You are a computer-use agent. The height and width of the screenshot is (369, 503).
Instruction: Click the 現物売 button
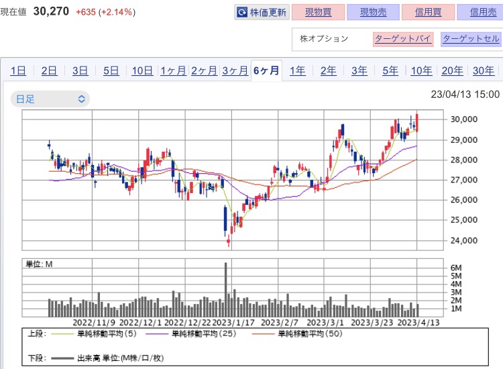tap(373, 12)
